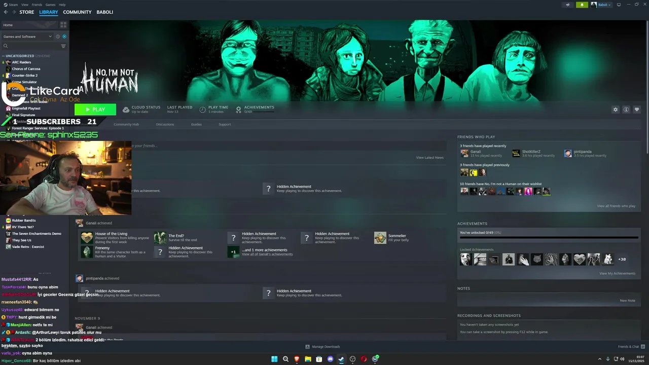Show hidden system tray icons chevron
This screenshot has height=365, width=649.
click(601, 359)
